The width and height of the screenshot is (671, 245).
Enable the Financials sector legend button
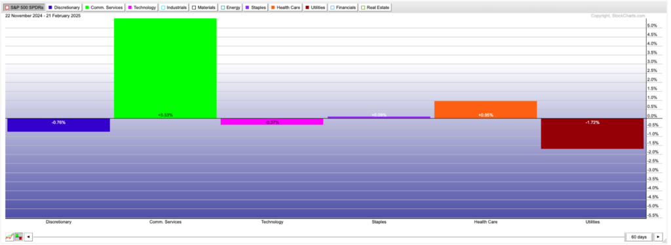coord(343,7)
